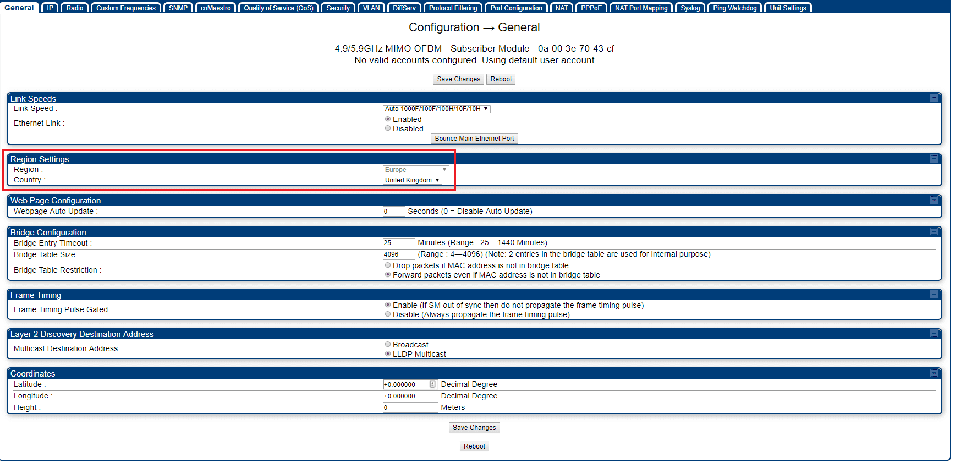The height and width of the screenshot is (465, 955).
Task: Click the top Save Changes button
Action: click(x=458, y=79)
